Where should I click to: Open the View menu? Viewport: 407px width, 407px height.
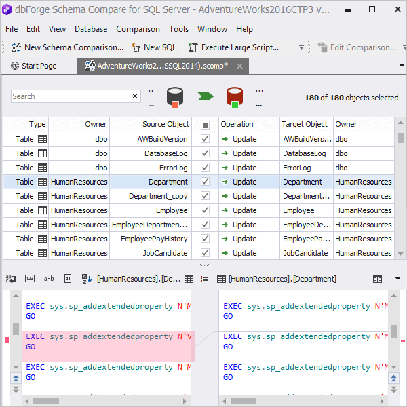(x=58, y=29)
